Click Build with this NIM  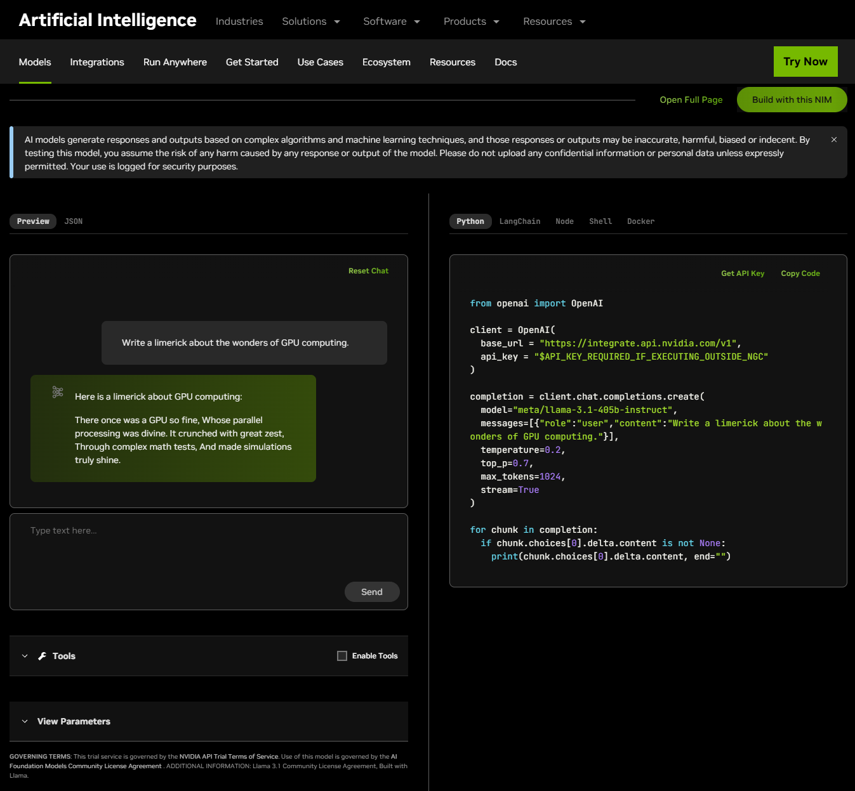click(792, 100)
